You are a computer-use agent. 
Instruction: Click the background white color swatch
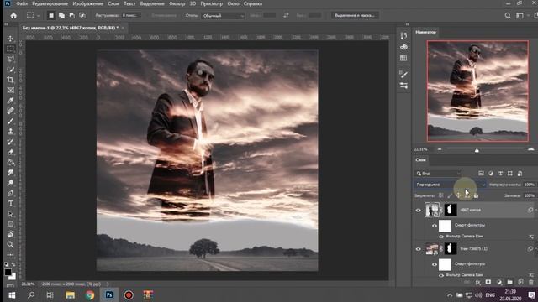(x=13, y=276)
